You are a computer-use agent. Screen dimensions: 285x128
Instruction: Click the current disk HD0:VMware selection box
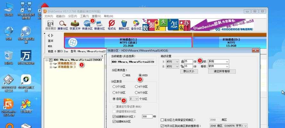tap(133, 62)
